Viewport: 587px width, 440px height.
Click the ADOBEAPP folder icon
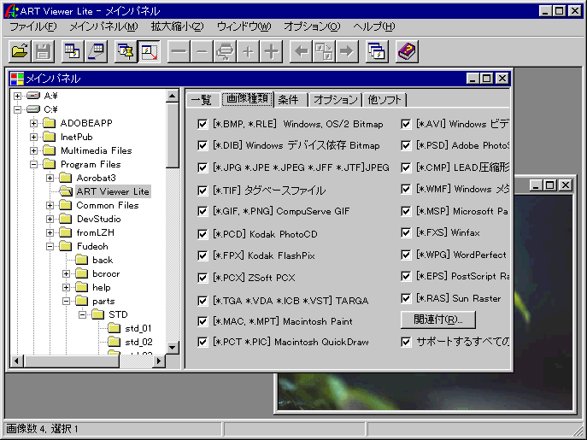(49, 123)
